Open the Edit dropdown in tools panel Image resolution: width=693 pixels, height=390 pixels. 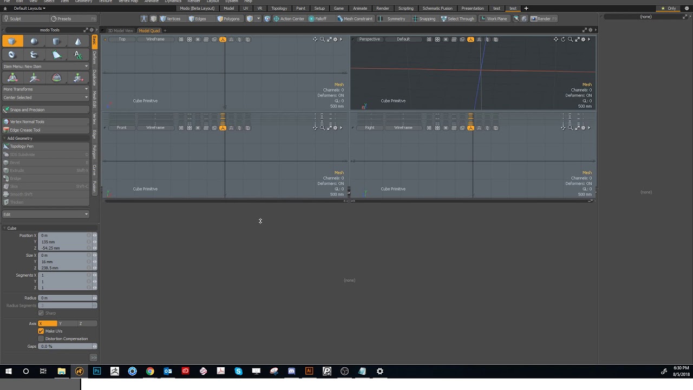45,214
